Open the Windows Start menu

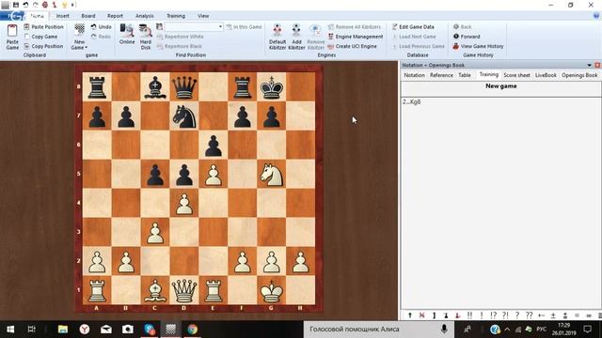pyautogui.click(x=10, y=329)
